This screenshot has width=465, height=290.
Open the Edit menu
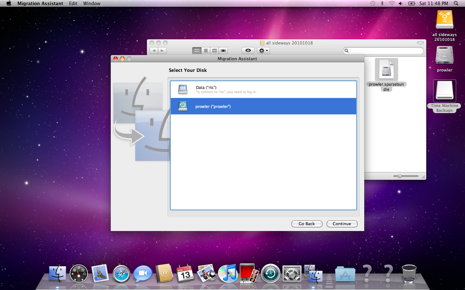(x=73, y=4)
